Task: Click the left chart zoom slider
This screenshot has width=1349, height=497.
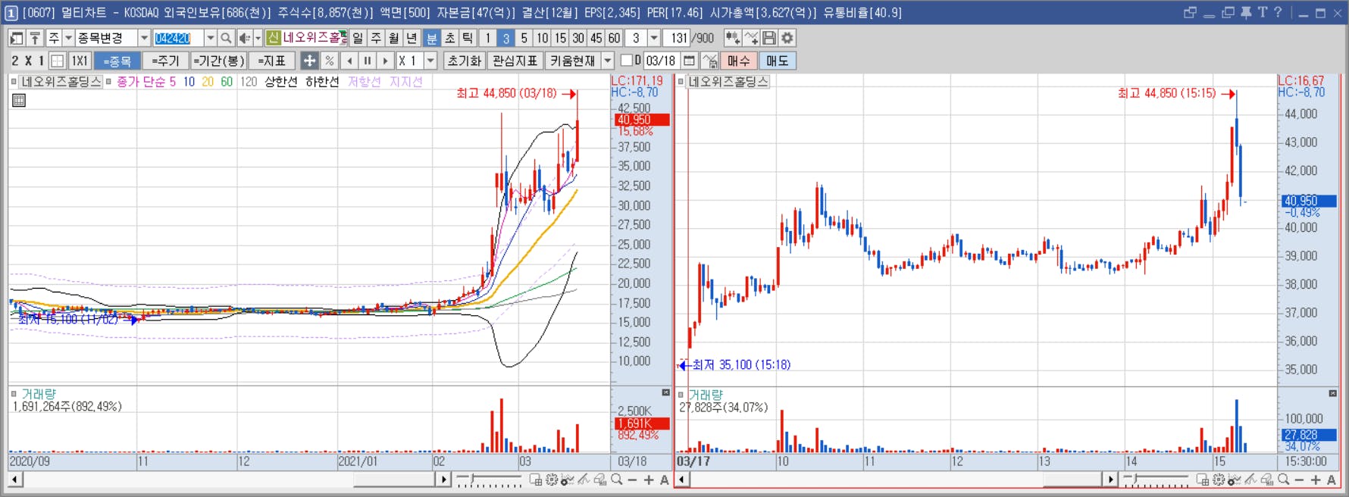Action: click(490, 480)
